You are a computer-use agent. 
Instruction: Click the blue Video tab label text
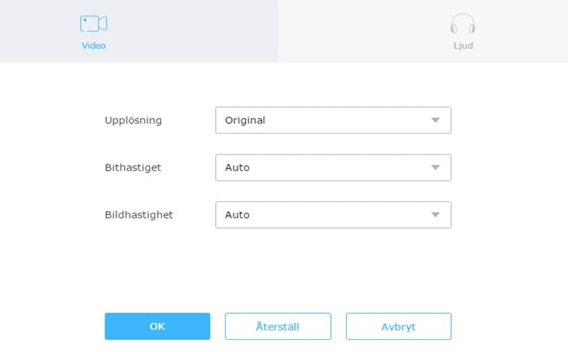click(x=93, y=46)
